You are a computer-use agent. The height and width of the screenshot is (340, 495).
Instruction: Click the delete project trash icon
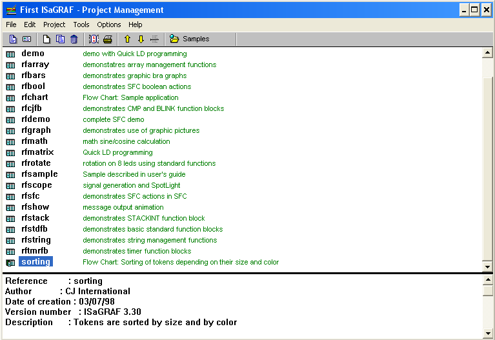[74, 39]
